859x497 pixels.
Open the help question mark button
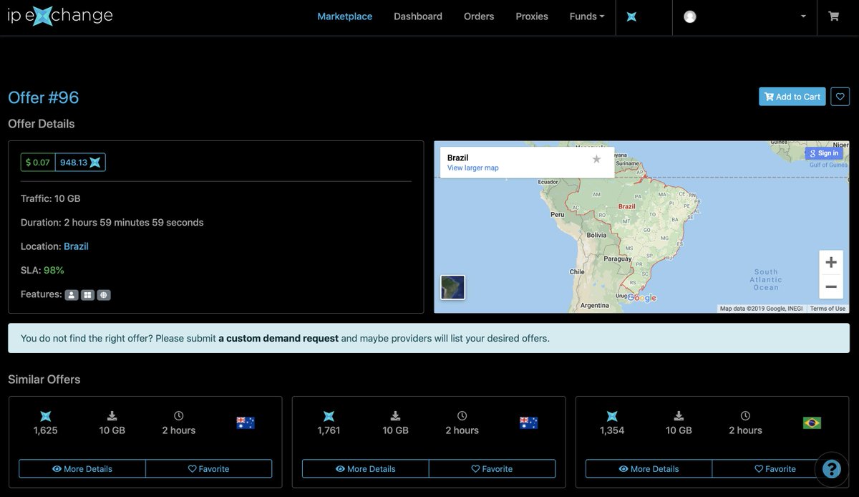(831, 469)
